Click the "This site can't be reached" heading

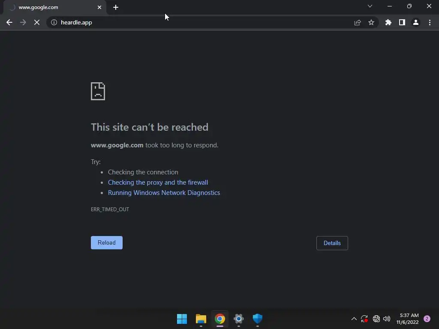(x=150, y=127)
